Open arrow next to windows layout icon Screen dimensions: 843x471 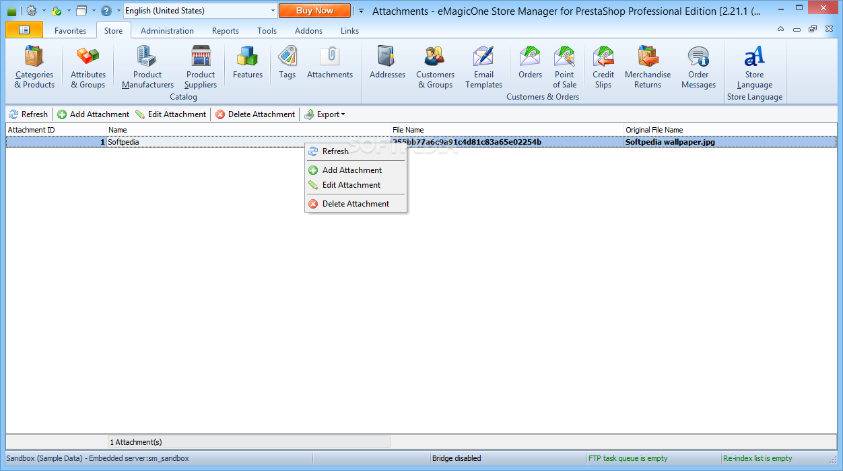click(94, 11)
